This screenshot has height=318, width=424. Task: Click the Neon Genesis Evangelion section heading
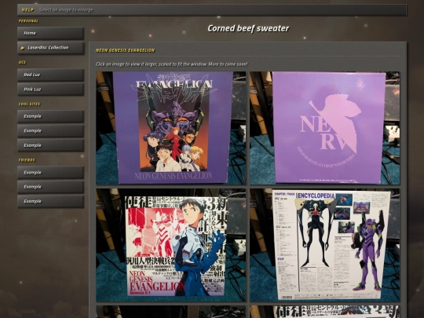(125, 50)
